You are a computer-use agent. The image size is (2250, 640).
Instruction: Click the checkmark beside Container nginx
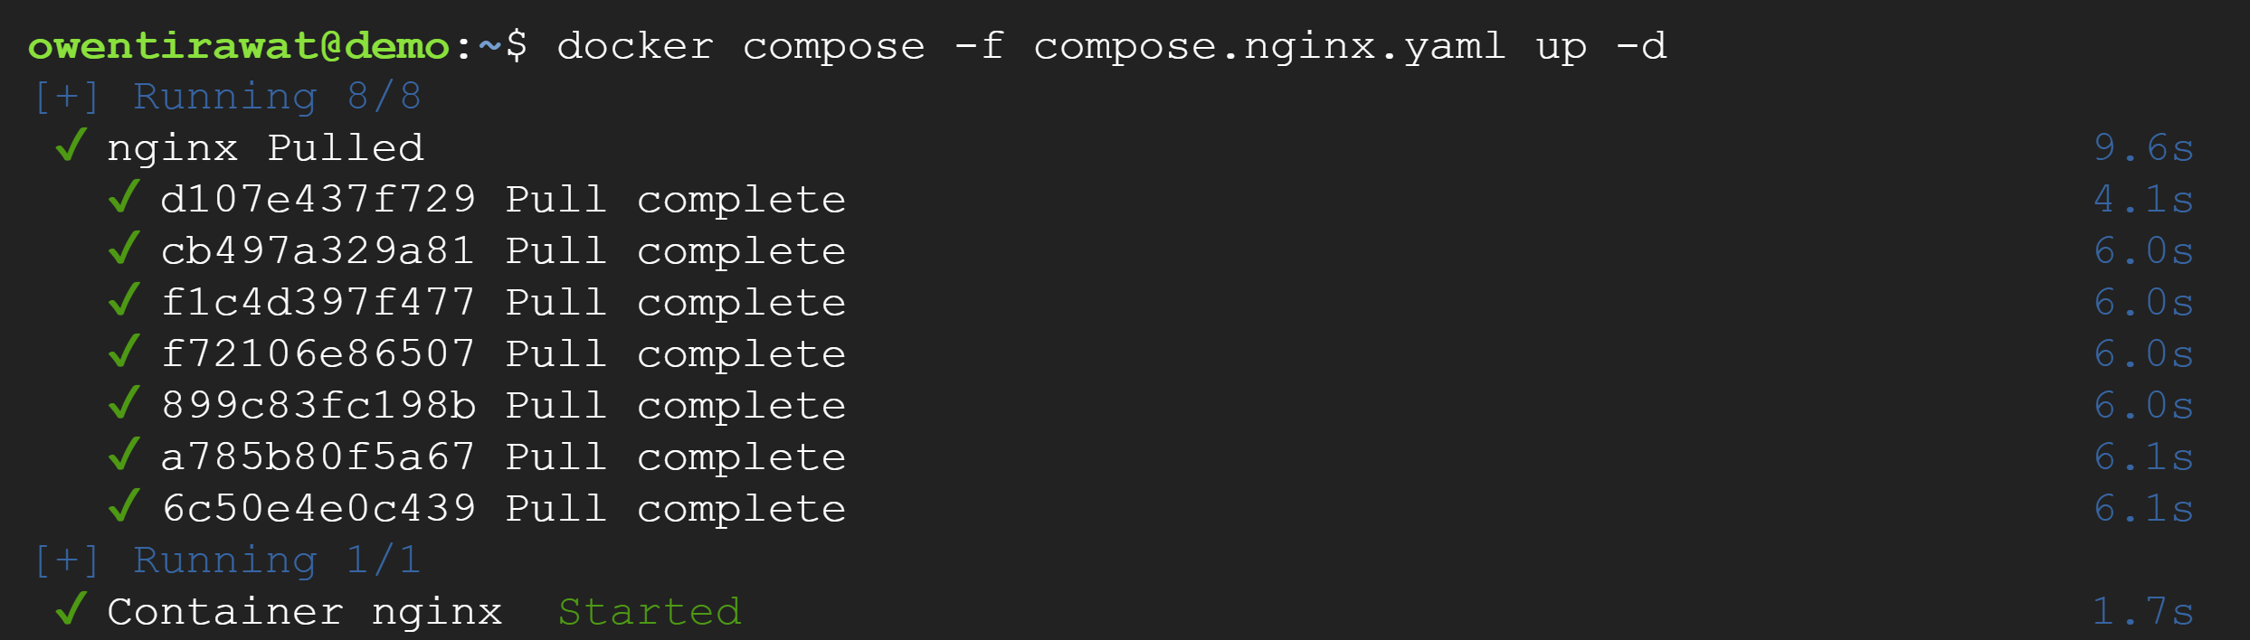click(71, 609)
